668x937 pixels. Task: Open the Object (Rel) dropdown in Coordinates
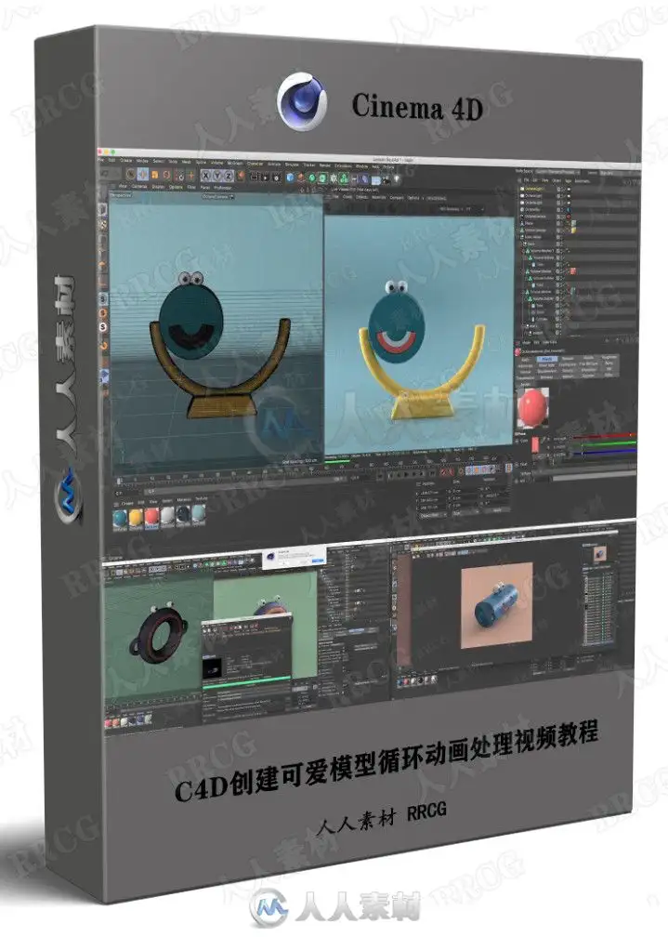pyautogui.click(x=433, y=515)
